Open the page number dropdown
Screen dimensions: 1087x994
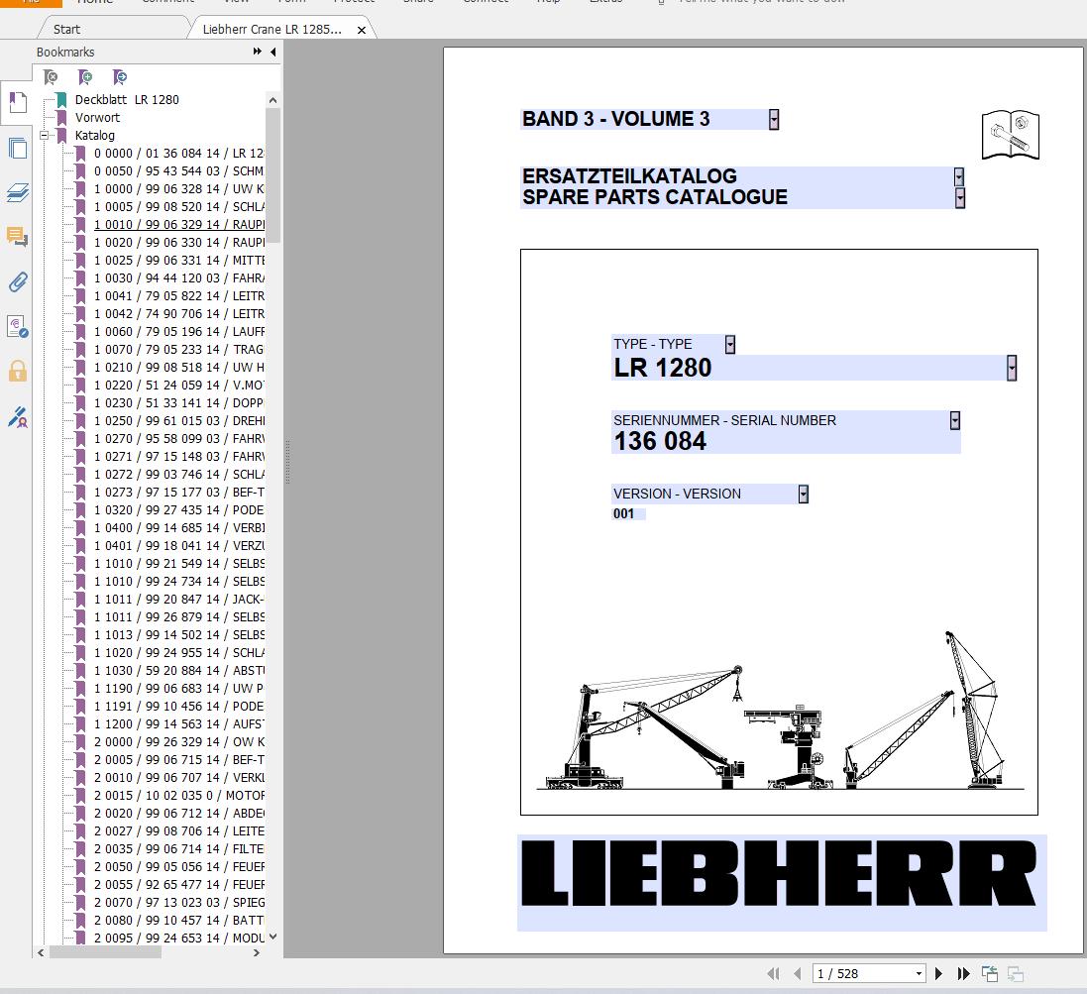[x=918, y=973]
